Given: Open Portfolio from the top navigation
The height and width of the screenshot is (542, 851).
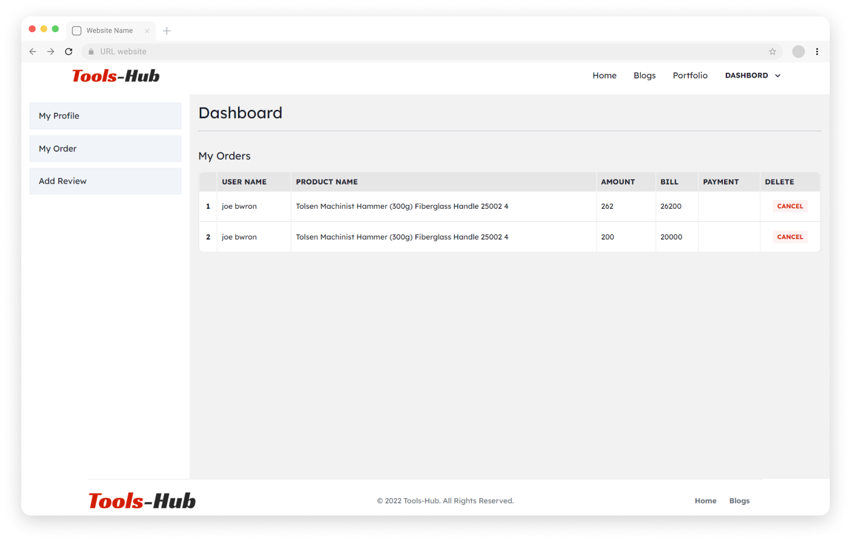Looking at the screenshot, I should point(690,75).
